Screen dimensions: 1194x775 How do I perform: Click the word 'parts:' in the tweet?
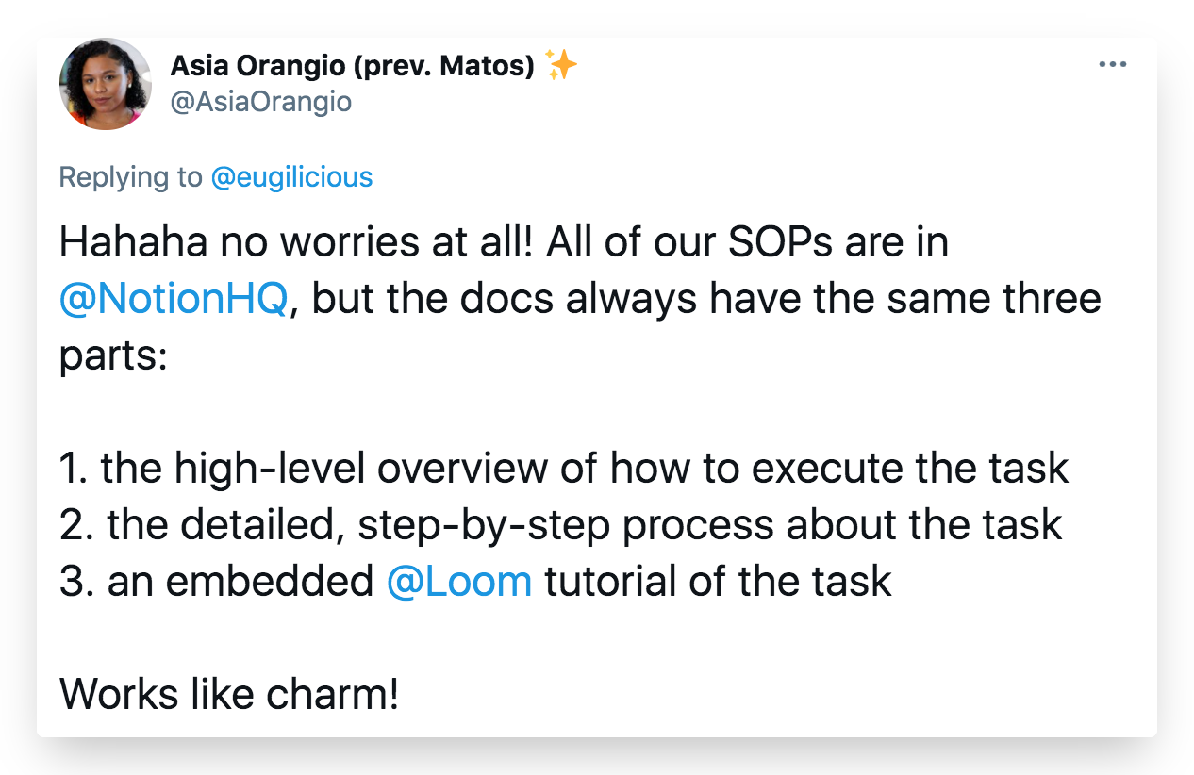(x=113, y=356)
